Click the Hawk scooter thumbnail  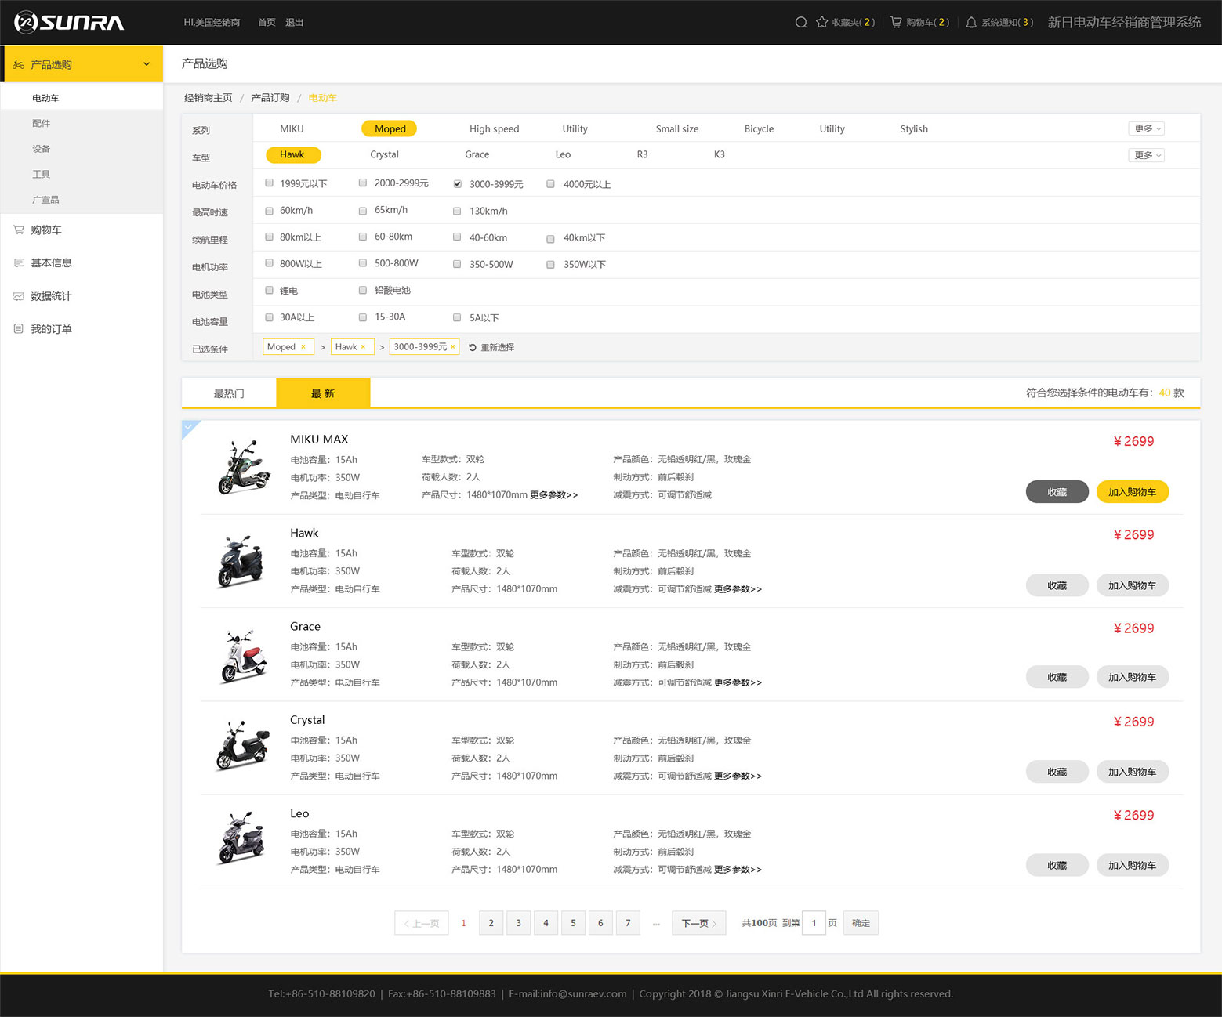(x=241, y=561)
